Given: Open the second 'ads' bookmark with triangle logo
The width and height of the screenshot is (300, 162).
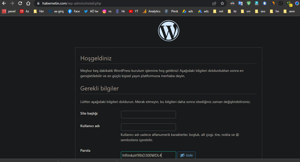Looking at the screenshot, I should [203, 12].
